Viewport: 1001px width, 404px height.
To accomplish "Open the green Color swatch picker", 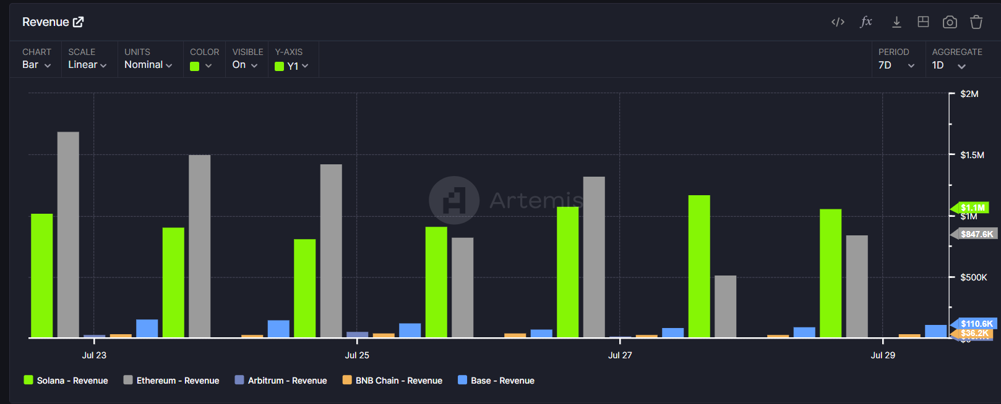I will 201,66.
